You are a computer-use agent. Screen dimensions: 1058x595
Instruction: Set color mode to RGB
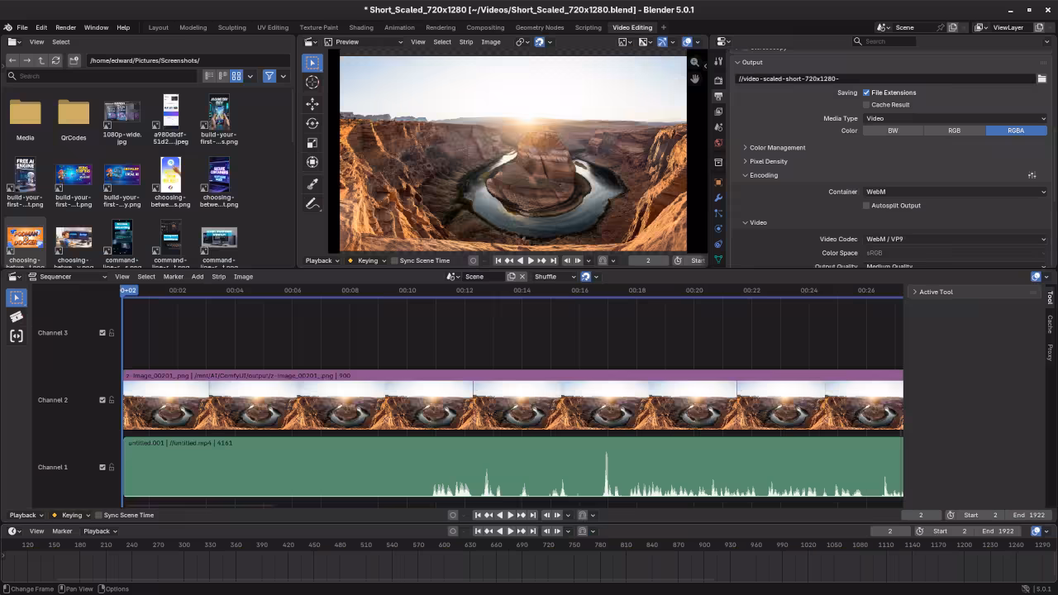tap(954, 131)
